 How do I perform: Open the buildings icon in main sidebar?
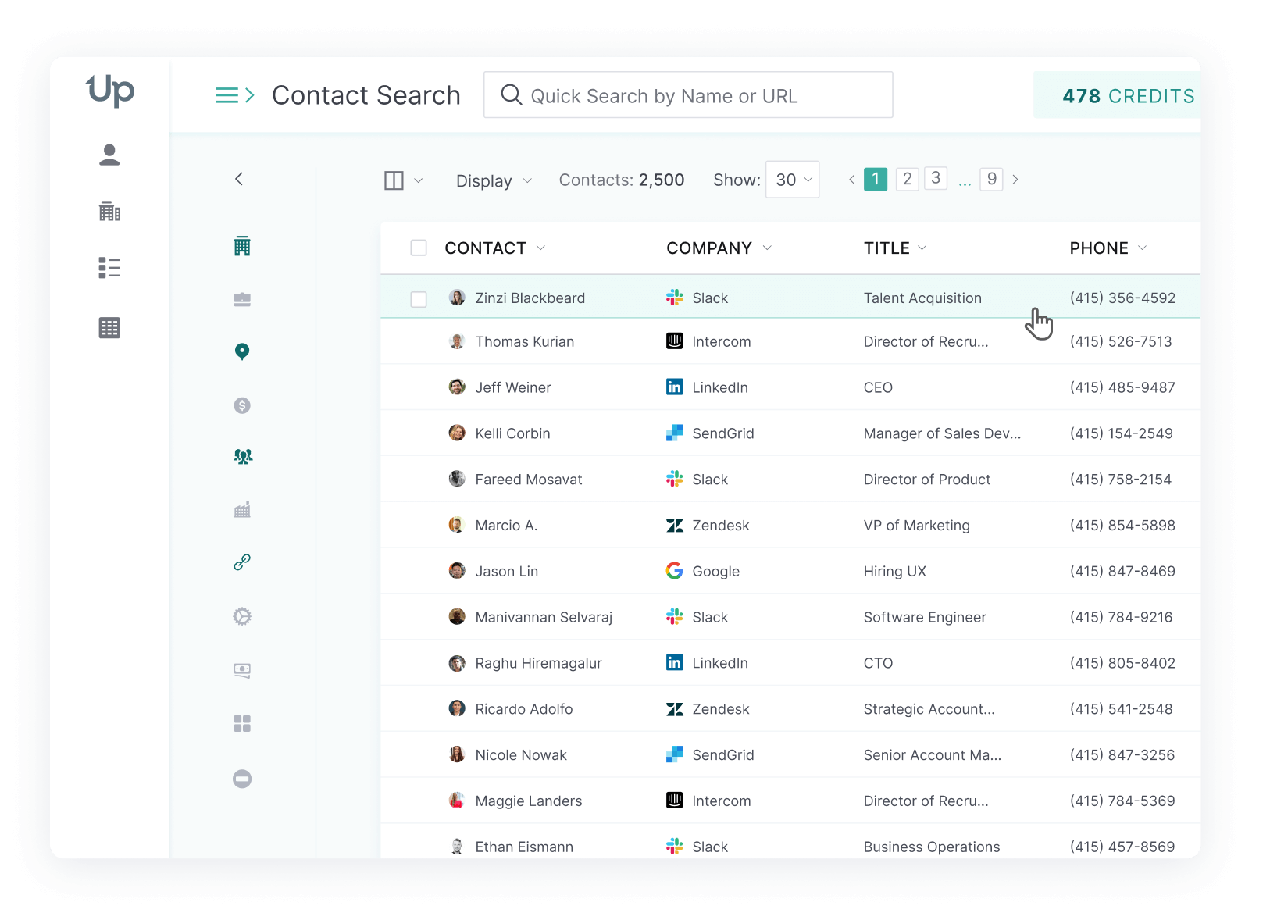[109, 212]
